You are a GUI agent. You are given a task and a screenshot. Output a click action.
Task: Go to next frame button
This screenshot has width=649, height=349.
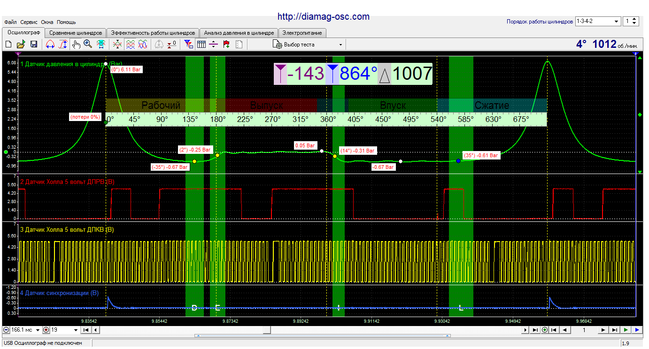click(x=603, y=330)
